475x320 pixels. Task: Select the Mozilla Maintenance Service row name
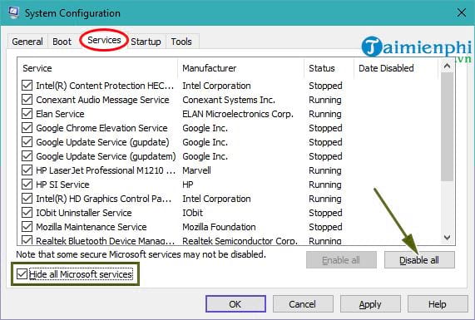(x=92, y=227)
